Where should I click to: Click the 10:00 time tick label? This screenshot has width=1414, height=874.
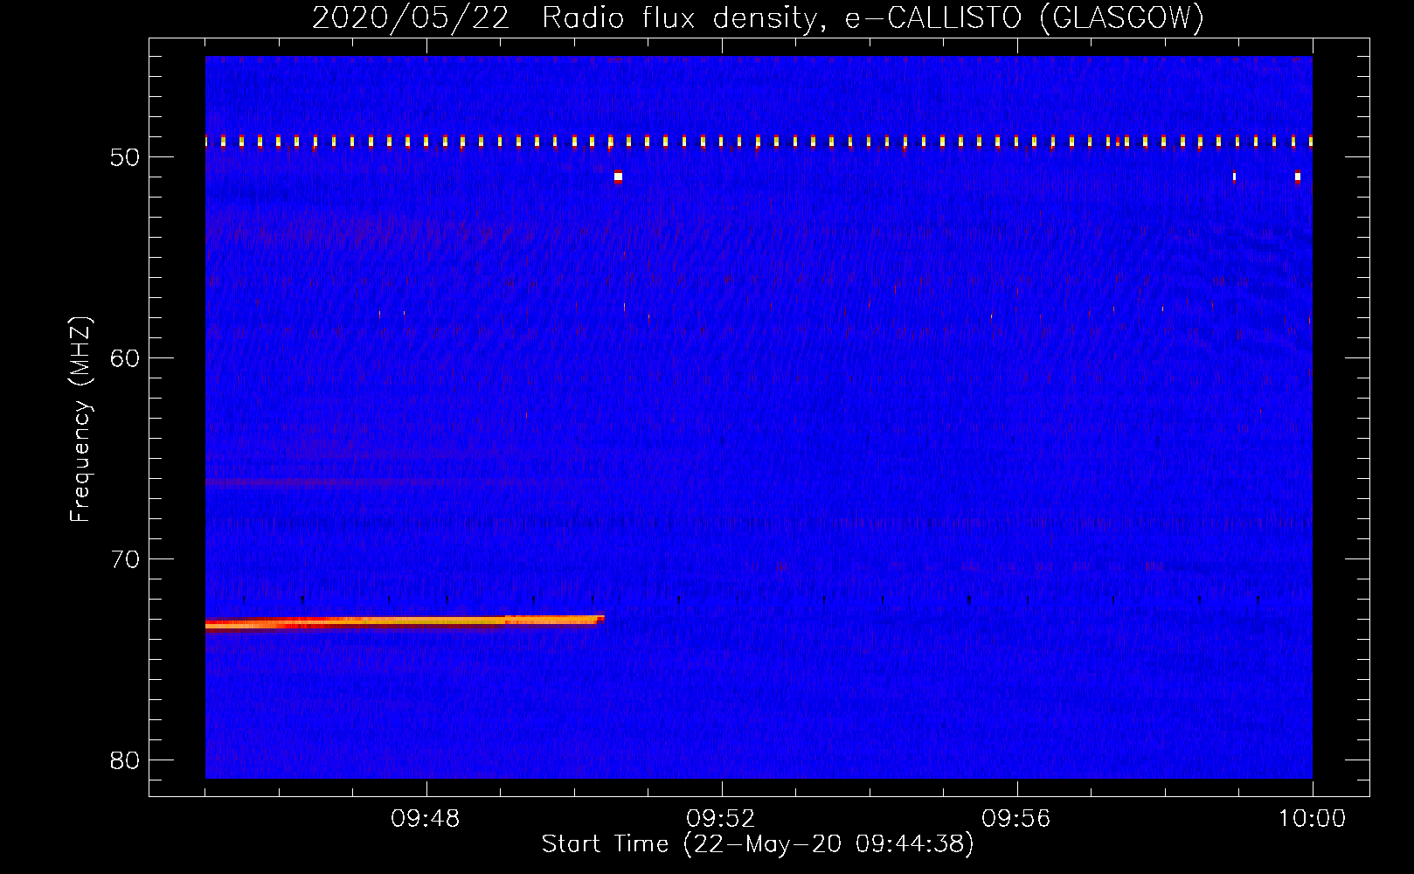[x=1312, y=819]
